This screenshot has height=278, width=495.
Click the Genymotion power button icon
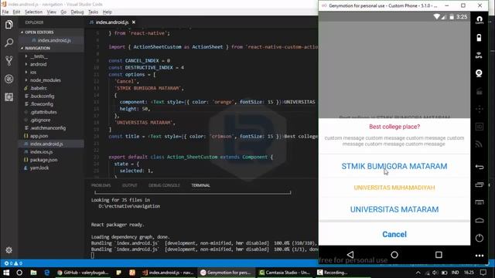[480, 238]
